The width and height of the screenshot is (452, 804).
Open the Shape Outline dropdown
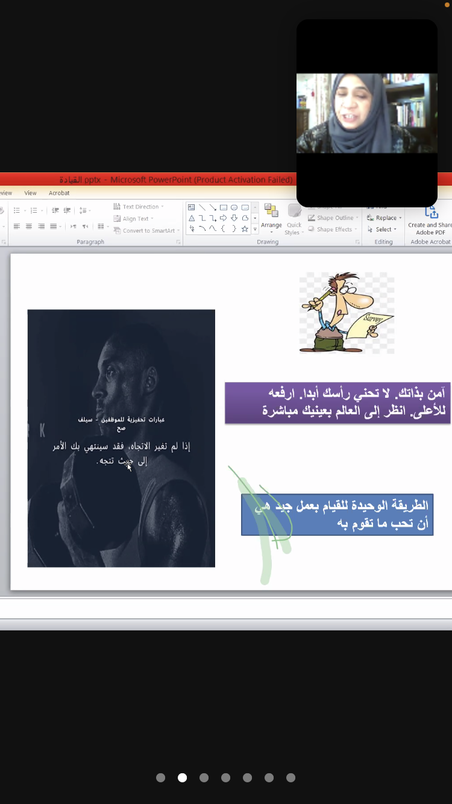point(334,218)
